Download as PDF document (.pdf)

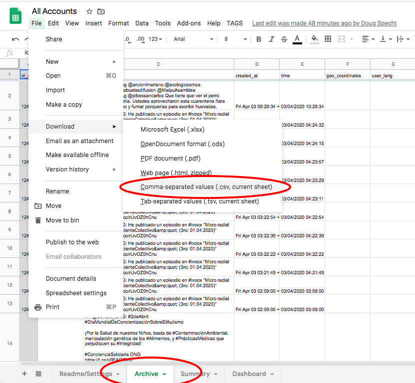coord(202,159)
